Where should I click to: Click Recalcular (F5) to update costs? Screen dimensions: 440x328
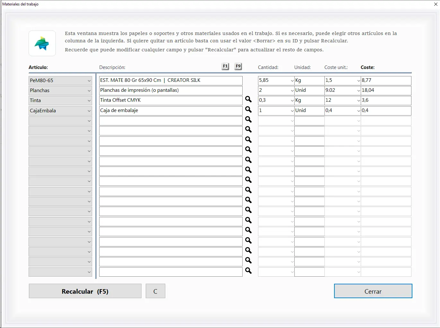tap(85, 291)
